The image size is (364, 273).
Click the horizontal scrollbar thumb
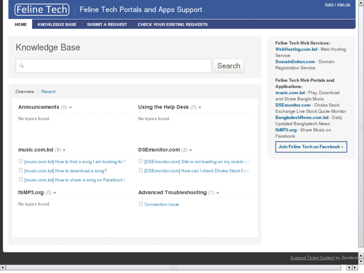coord(173,267)
